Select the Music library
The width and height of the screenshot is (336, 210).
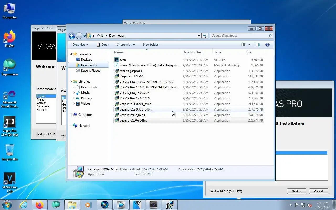point(85,93)
